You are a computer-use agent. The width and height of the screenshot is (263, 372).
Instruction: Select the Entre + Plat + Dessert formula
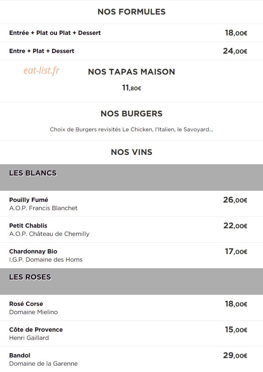point(131,51)
